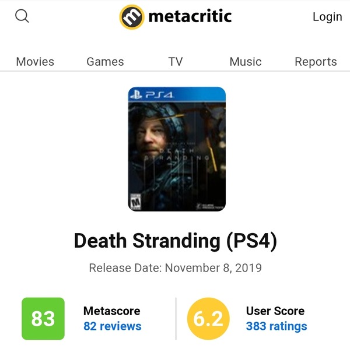Click the Death Stranding (PS4) title
350x349 pixels.
pos(175,241)
